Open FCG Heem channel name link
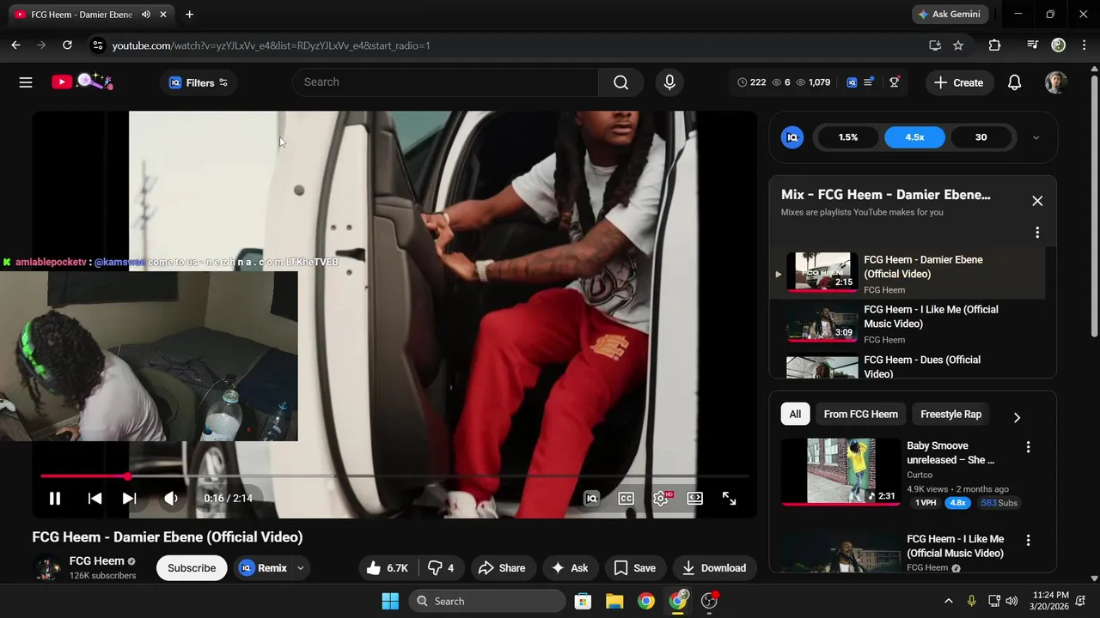 97,561
